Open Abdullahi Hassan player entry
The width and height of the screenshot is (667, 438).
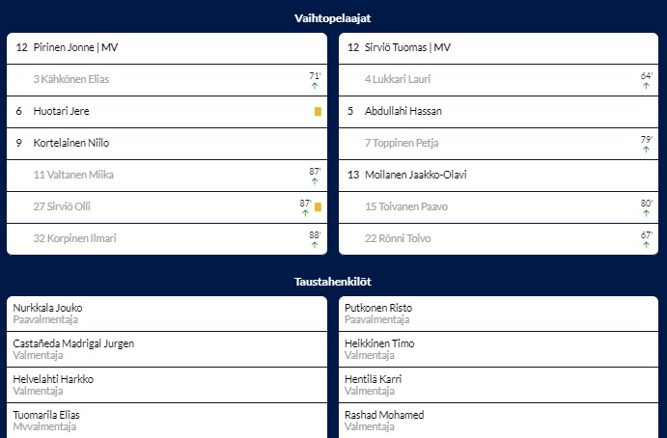point(498,111)
